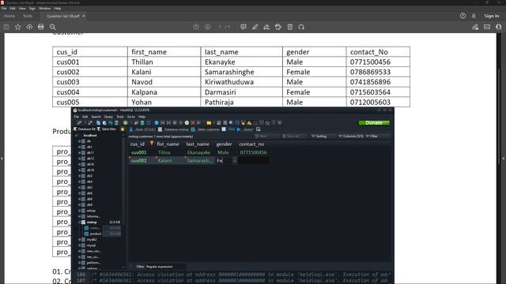Viewport: 506px width, 284px height.
Task: Open Acrobat File menu
Action: coord(4,9)
